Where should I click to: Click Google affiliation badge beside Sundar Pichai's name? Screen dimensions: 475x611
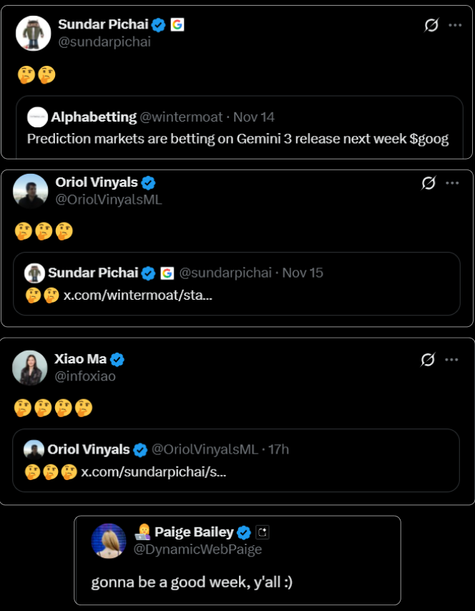[x=177, y=25]
